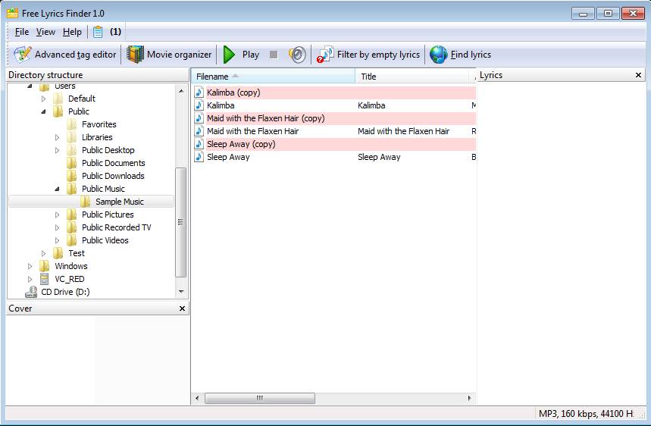Open the Advanced tag editor

click(65, 55)
